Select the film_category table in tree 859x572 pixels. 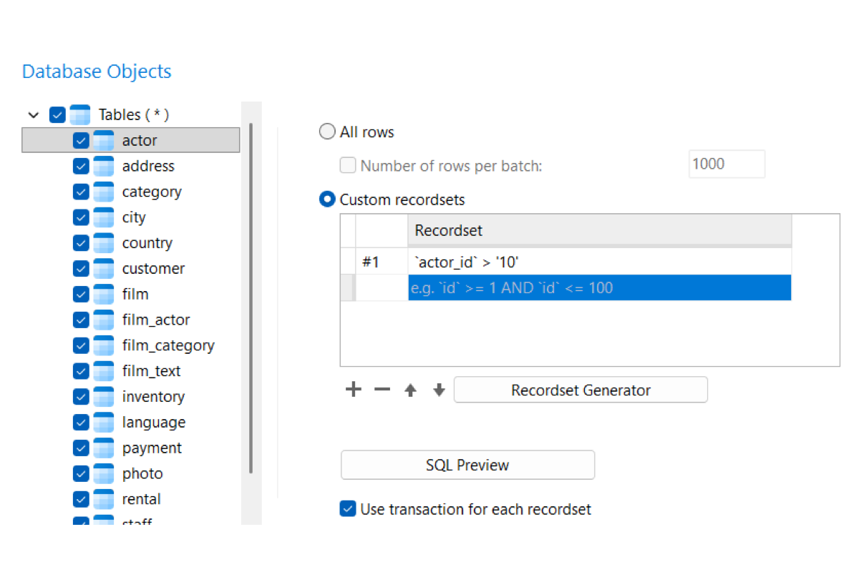coord(168,345)
